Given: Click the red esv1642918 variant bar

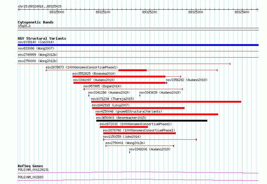Looking at the screenshot, I should (138, 108).
